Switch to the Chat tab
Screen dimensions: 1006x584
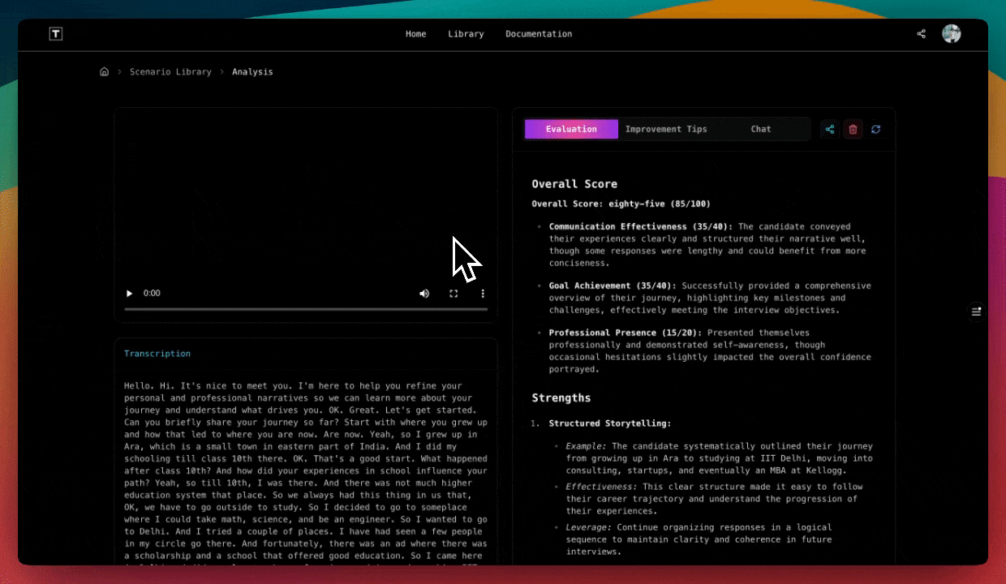(x=760, y=129)
